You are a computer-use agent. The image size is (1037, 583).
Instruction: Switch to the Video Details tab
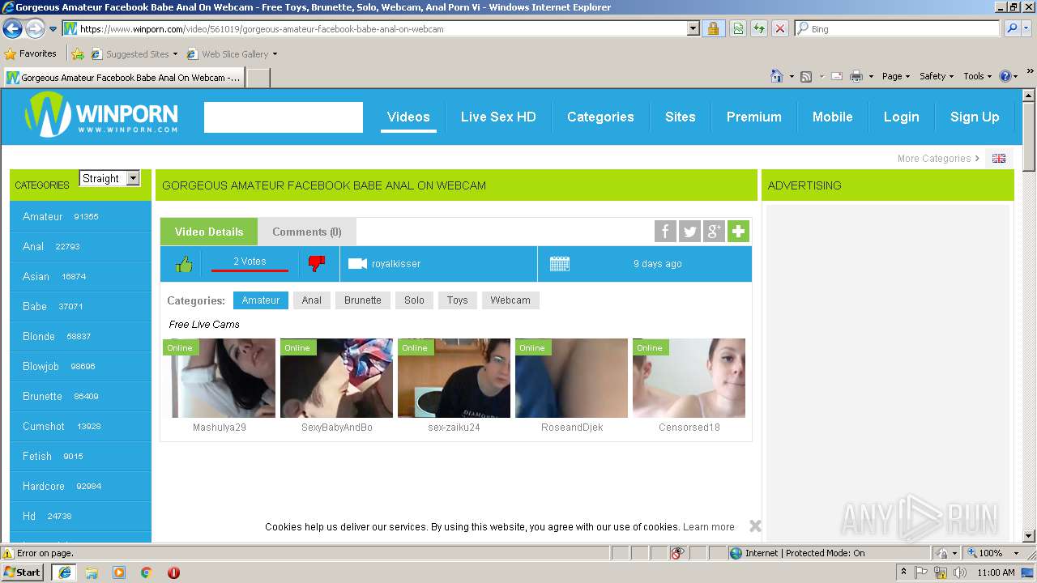(209, 232)
